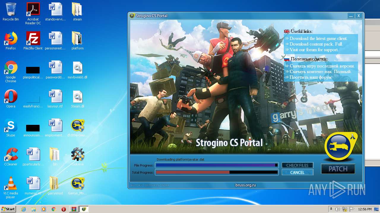The height and width of the screenshot is (213, 380).
Task: Select the mymenu.rtf document icon
Action: coord(33,186)
